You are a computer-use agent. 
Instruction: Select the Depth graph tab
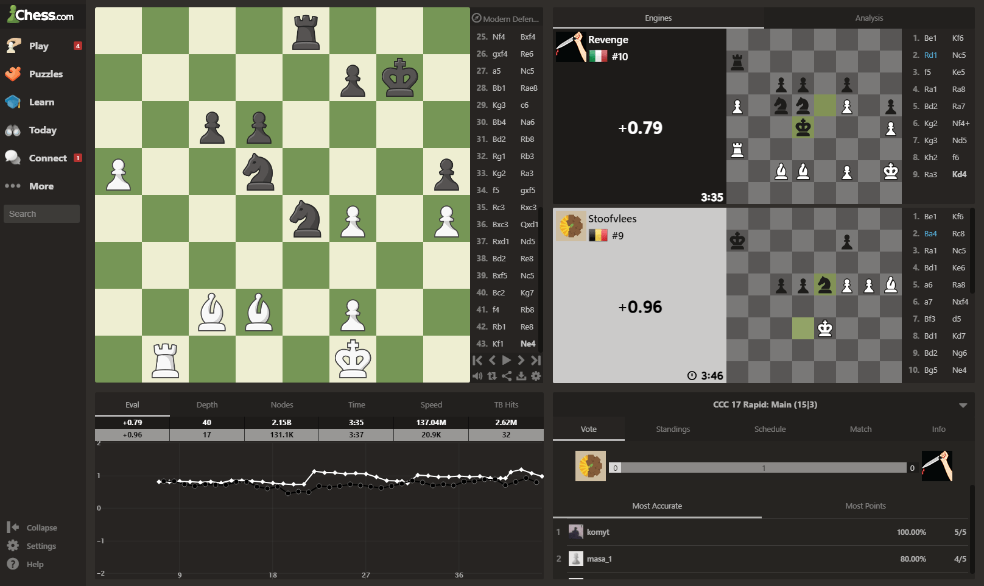click(207, 404)
